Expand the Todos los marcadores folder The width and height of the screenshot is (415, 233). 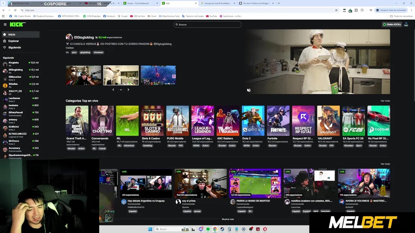(x=401, y=16)
